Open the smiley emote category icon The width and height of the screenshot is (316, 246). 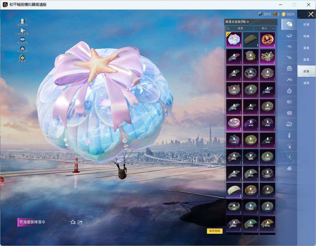pyautogui.click(x=289, y=69)
